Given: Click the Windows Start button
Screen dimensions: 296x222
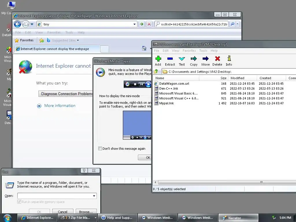Looking at the screenshot, I should (7, 218).
